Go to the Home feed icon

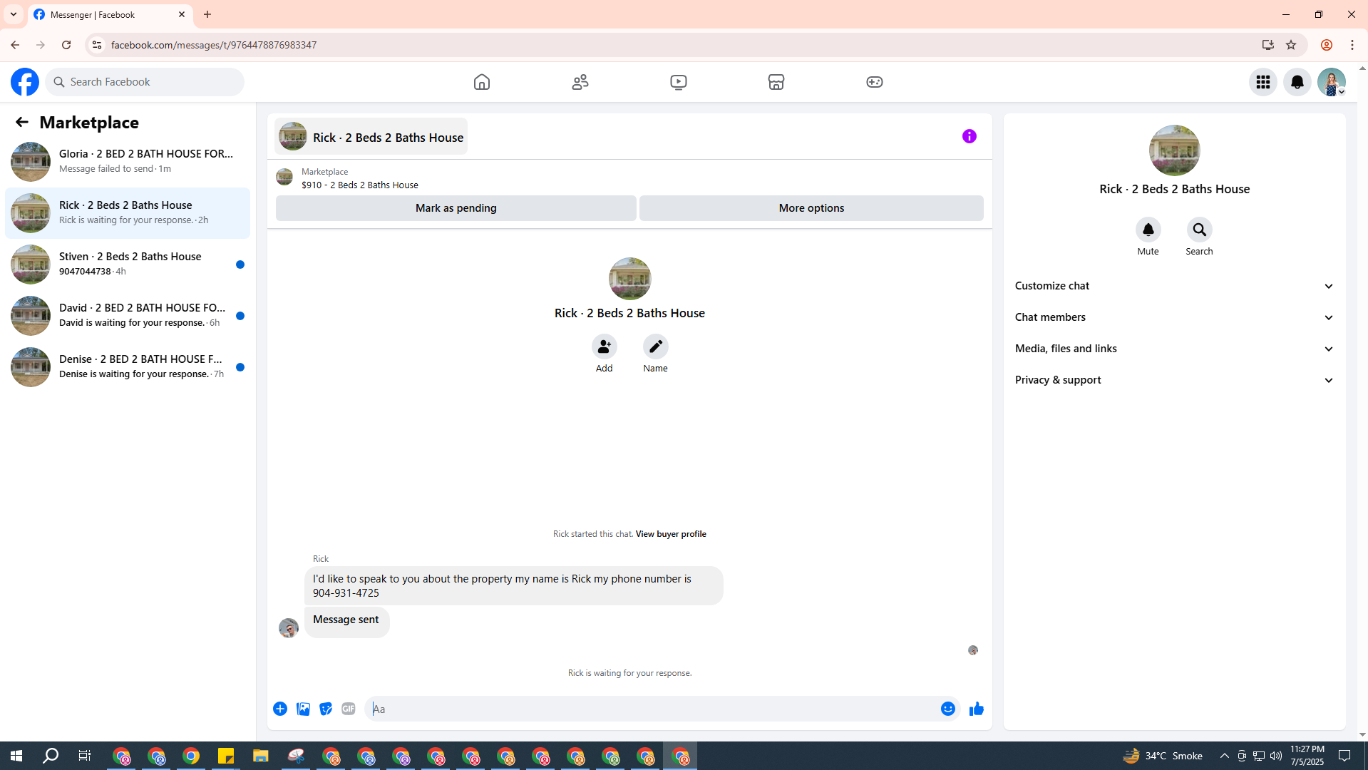point(482,82)
